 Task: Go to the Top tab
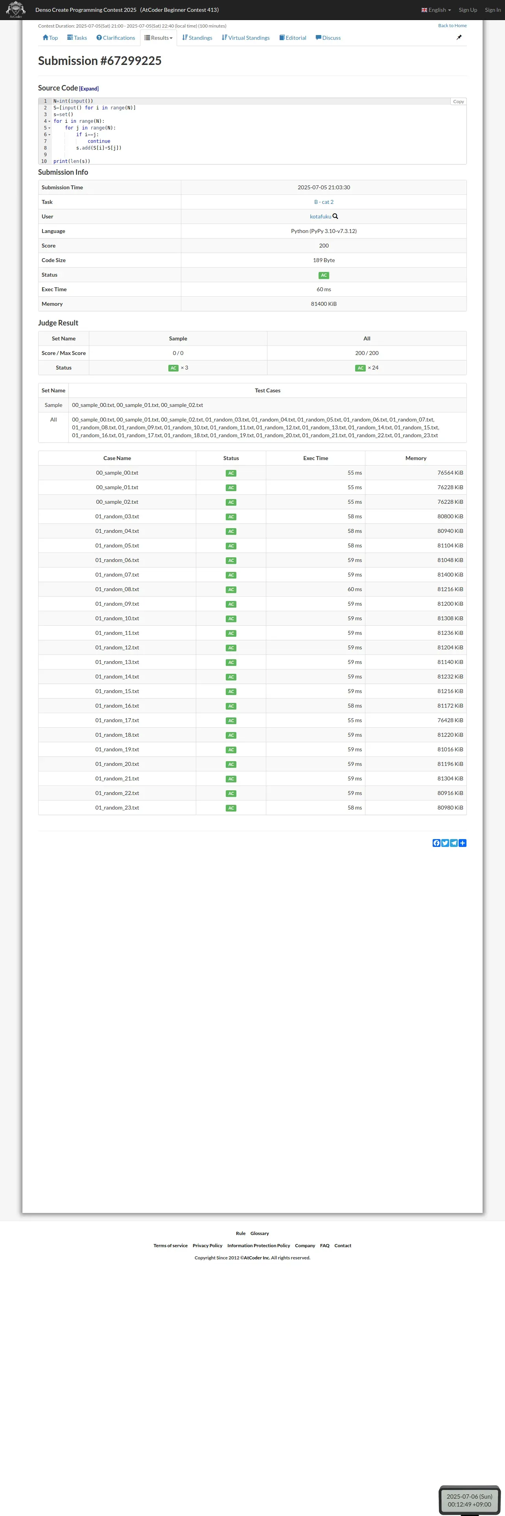[50, 38]
